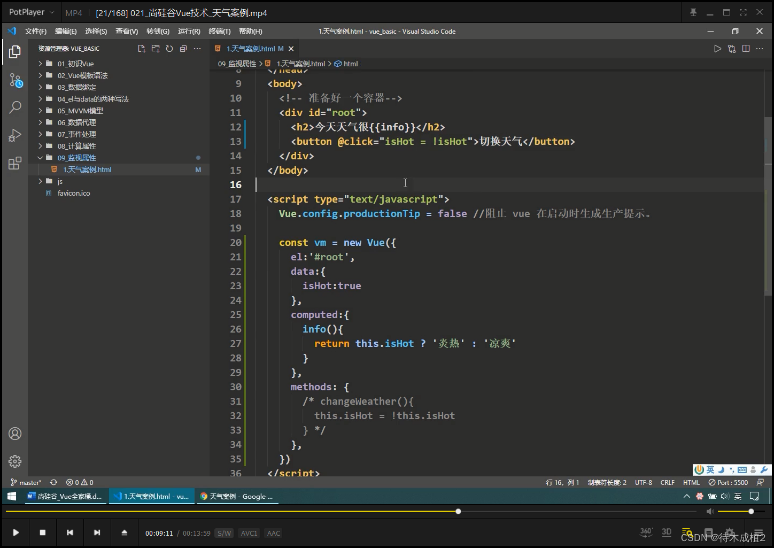The image size is (774, 548).
Task: Open the 终端(T) menu
Action: [x=219, y=31]
